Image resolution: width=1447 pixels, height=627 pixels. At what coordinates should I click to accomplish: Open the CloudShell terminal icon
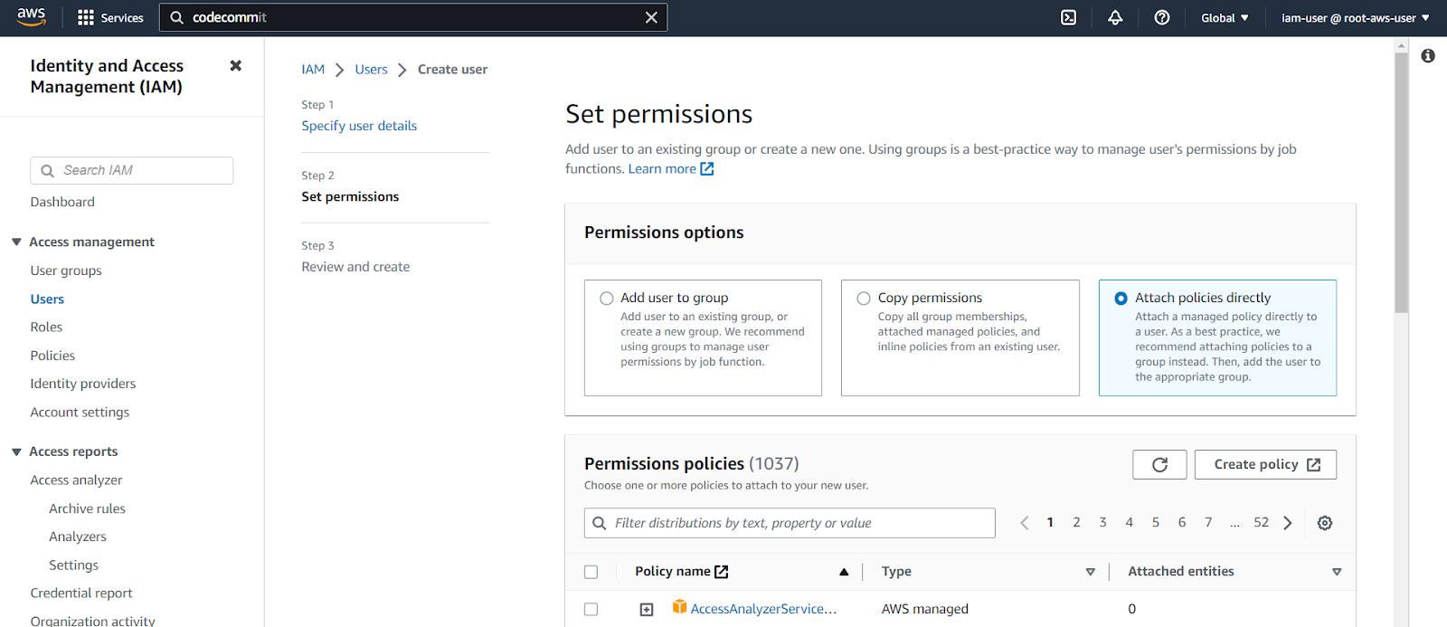(x=1068, y=18)
